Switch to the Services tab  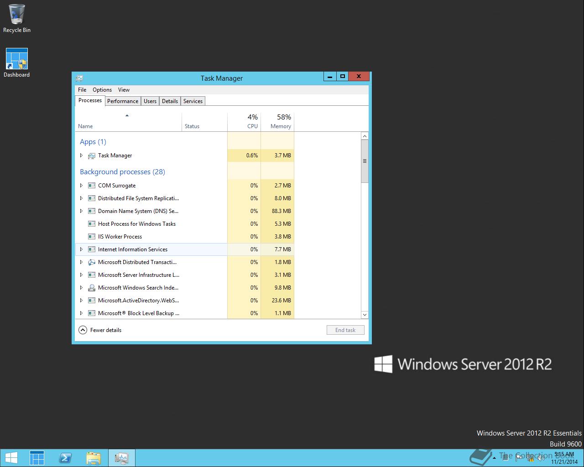coord(193,101)
